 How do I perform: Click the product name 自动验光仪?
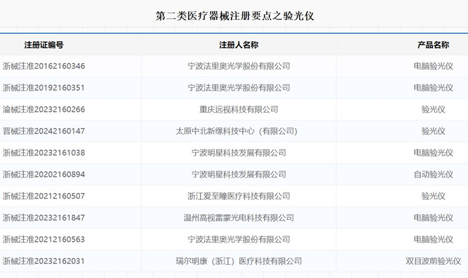(434, 174)
